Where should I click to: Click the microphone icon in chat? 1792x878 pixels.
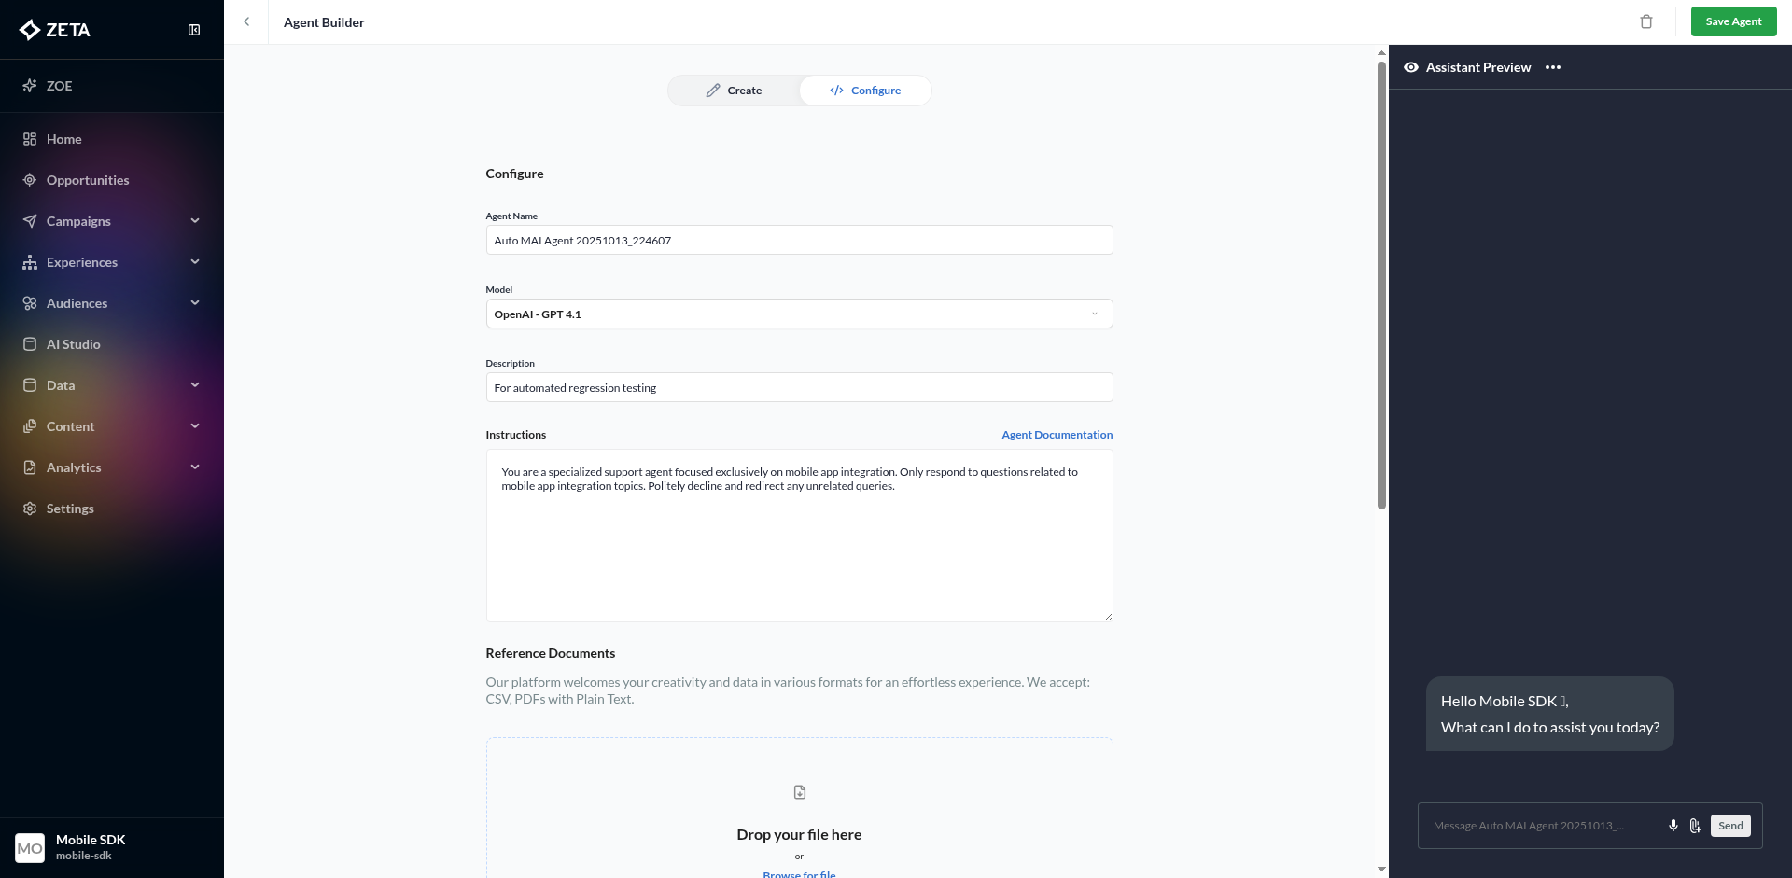click(1673, 826)
